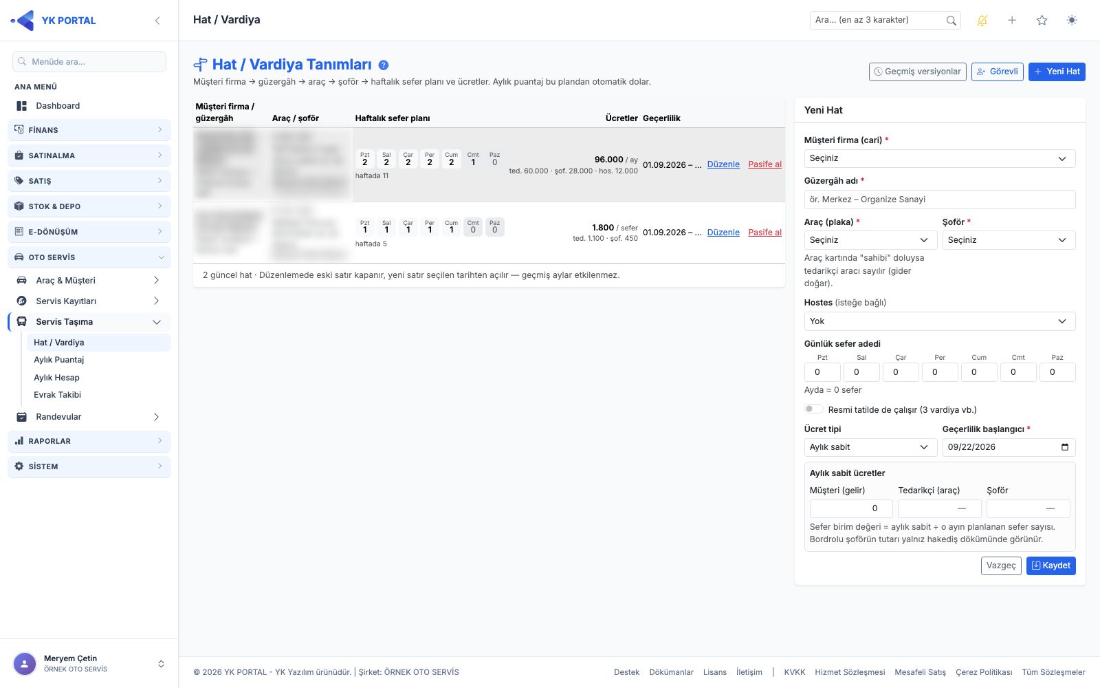
Task: Toggle Resmi tatilde de çalışır switch
Action: pyautogui.click(x=813, y=409)
